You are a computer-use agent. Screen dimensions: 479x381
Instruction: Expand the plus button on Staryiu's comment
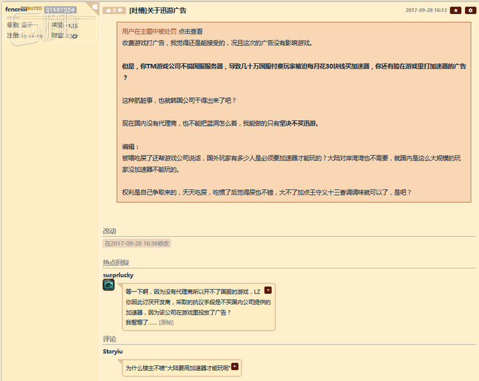235,366
